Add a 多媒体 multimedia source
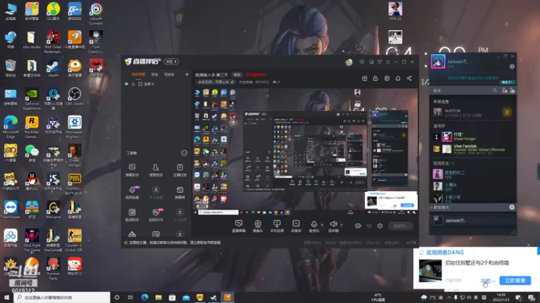540x303 pixels. tap(296, 226)
